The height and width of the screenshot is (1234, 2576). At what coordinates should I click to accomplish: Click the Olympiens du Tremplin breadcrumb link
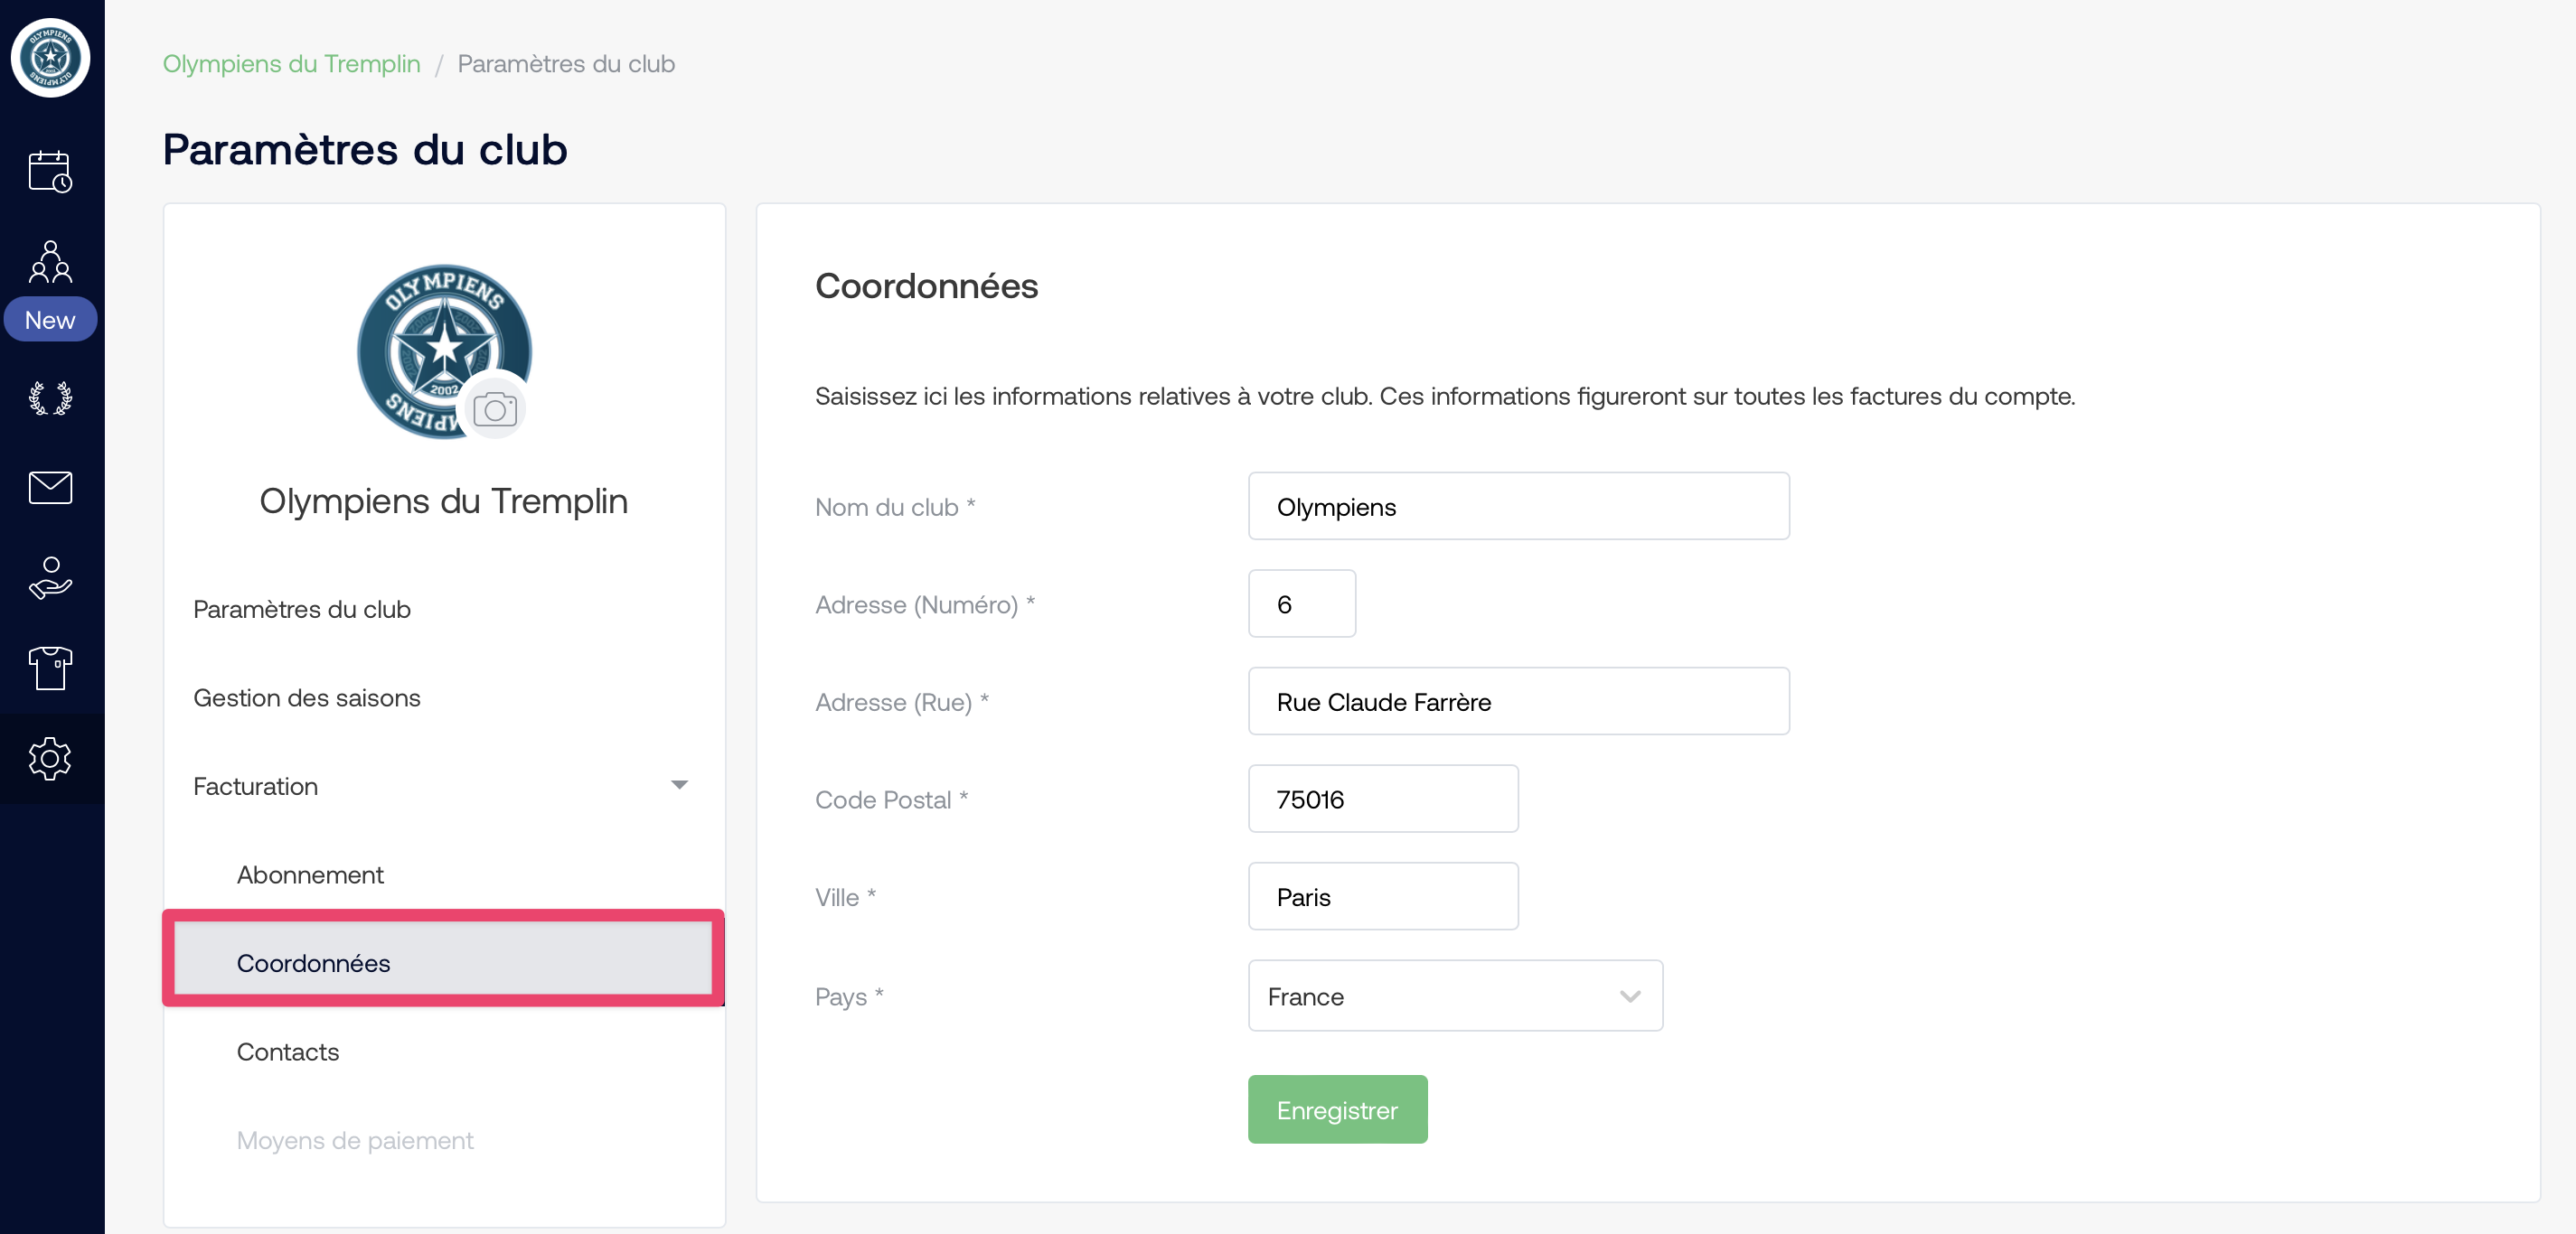291,64
